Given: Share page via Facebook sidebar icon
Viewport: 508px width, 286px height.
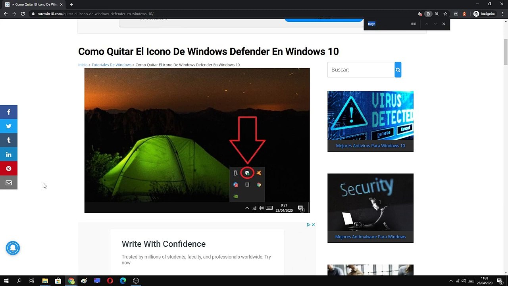Looking at the screenshot, I should pos(9,112).
